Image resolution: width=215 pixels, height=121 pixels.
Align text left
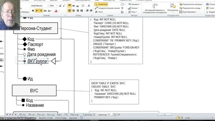pos(70,10)
